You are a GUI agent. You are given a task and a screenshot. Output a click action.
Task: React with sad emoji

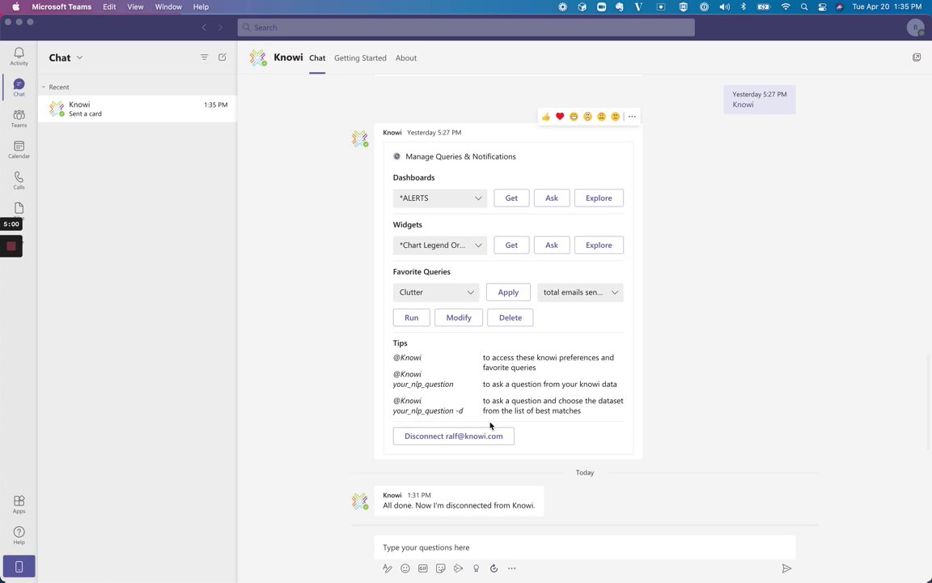click(x=602, y=117)
